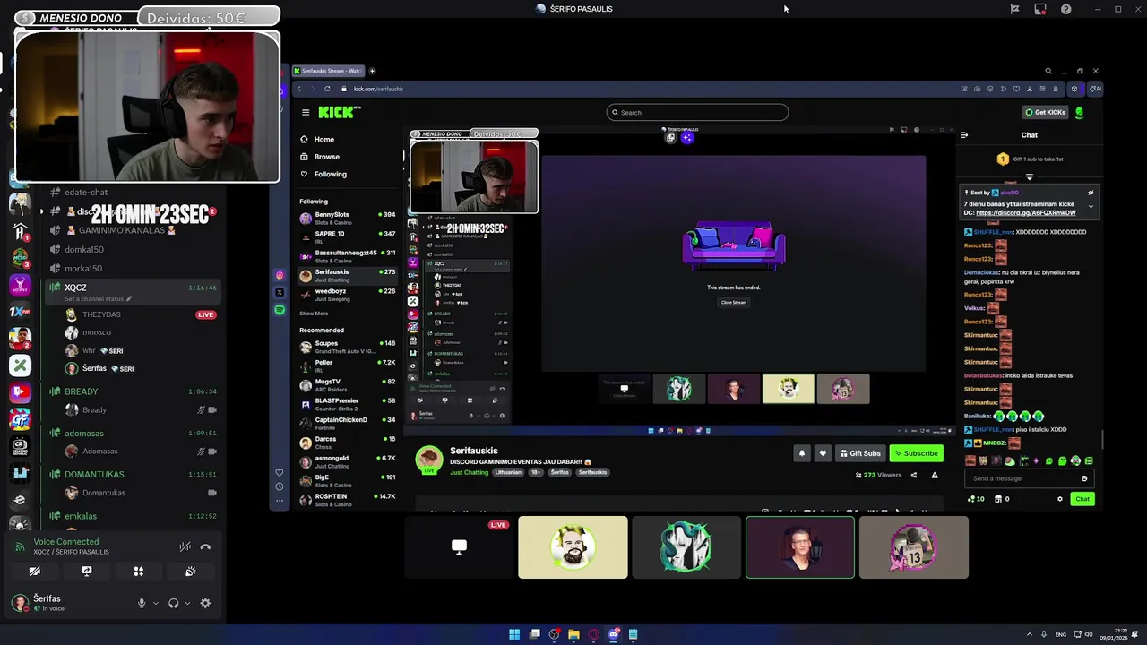This screenshot has width=1147, height=645.
Task: Disconnect from the Discord voice channel
Action: (x=205, y=546)
